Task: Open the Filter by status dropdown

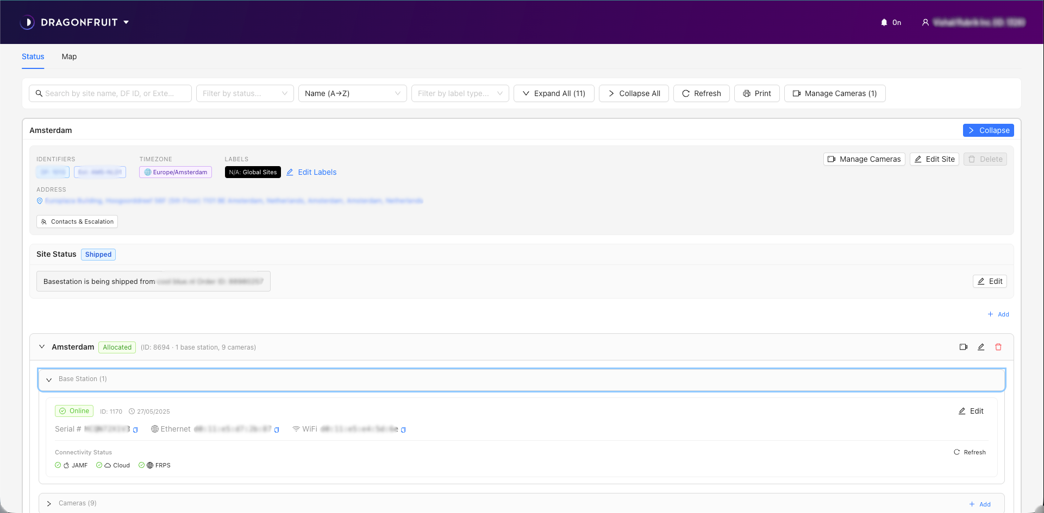Action: coord(245,93)
